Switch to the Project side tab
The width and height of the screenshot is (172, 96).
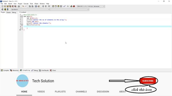click(3, 12)
